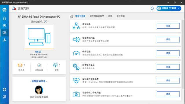This screenshot has height=104, width=185.
Task: Open the feedback icon at the sidebar bottom
Action: point(5,97)
